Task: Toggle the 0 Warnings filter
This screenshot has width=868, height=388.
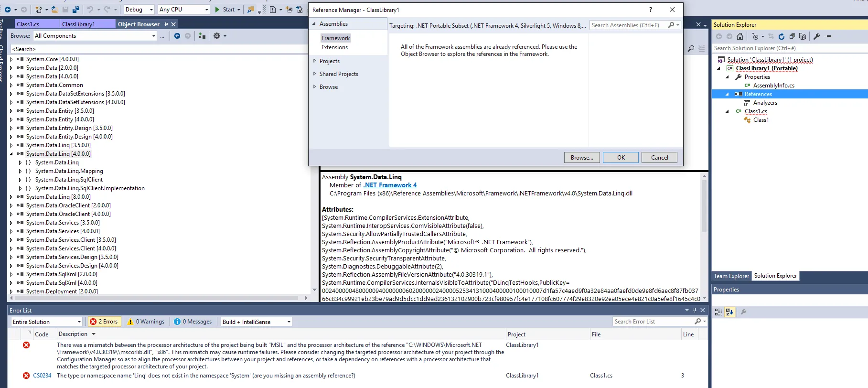Action: (146, 322)
